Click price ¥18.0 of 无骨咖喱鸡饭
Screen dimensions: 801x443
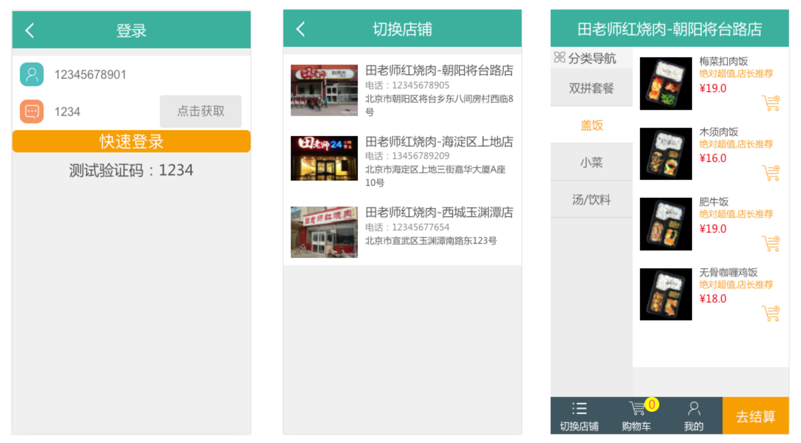point(713,299)
